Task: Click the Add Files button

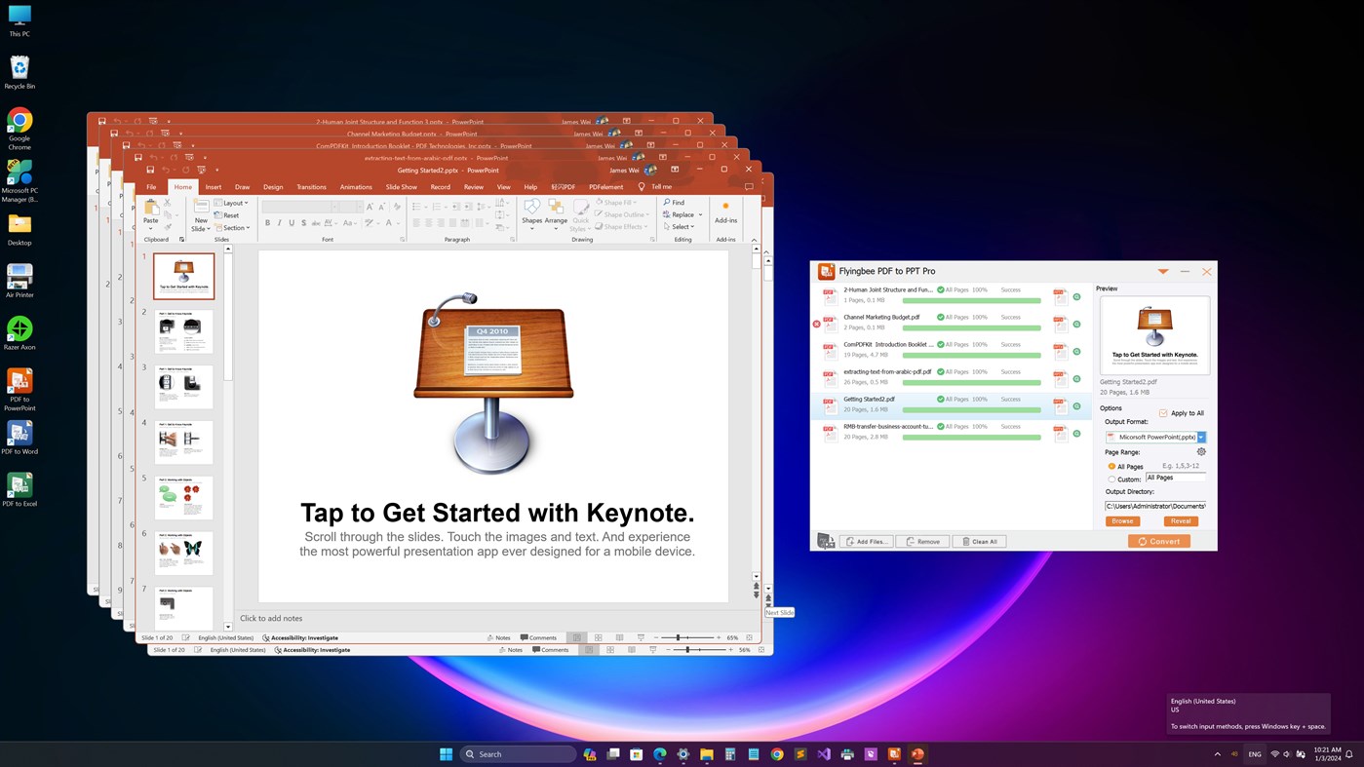Action: click(866, 541)
